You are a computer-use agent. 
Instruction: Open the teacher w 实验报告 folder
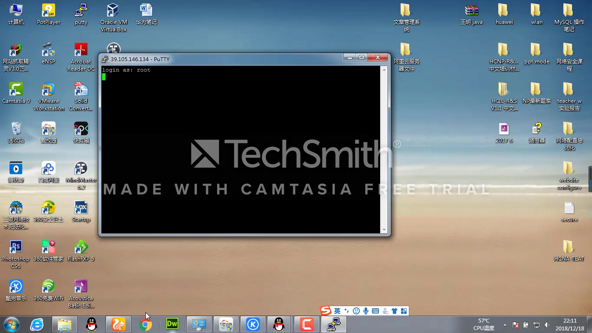pyautogui.click(x=569, y=96)
